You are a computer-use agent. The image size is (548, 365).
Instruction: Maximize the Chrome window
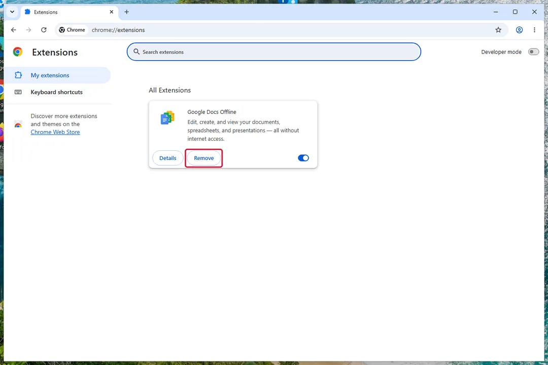pyautogui.click(x=515, y=12)
